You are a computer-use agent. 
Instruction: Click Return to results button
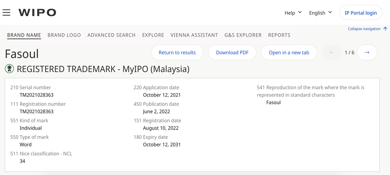click(177, 52)
